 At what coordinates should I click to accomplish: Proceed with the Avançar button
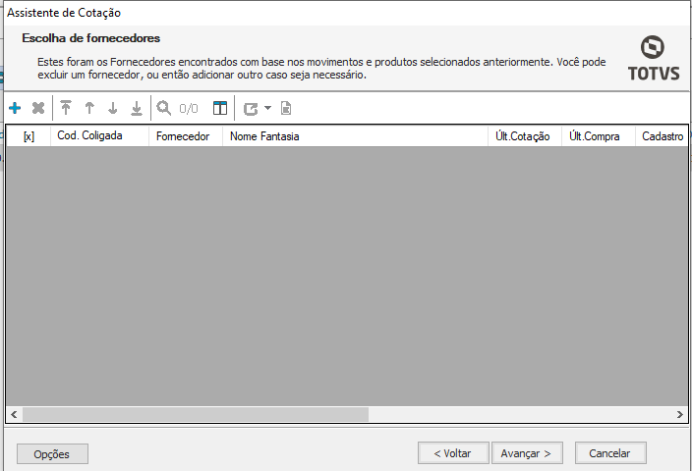click(x=528, y=453)
